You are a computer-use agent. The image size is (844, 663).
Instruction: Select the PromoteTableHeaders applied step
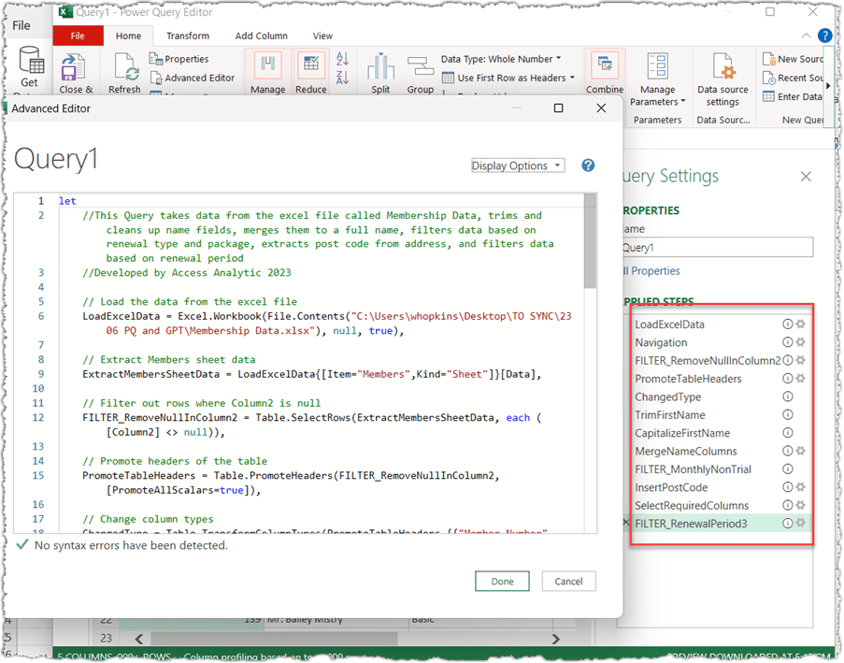coord(688,379)
